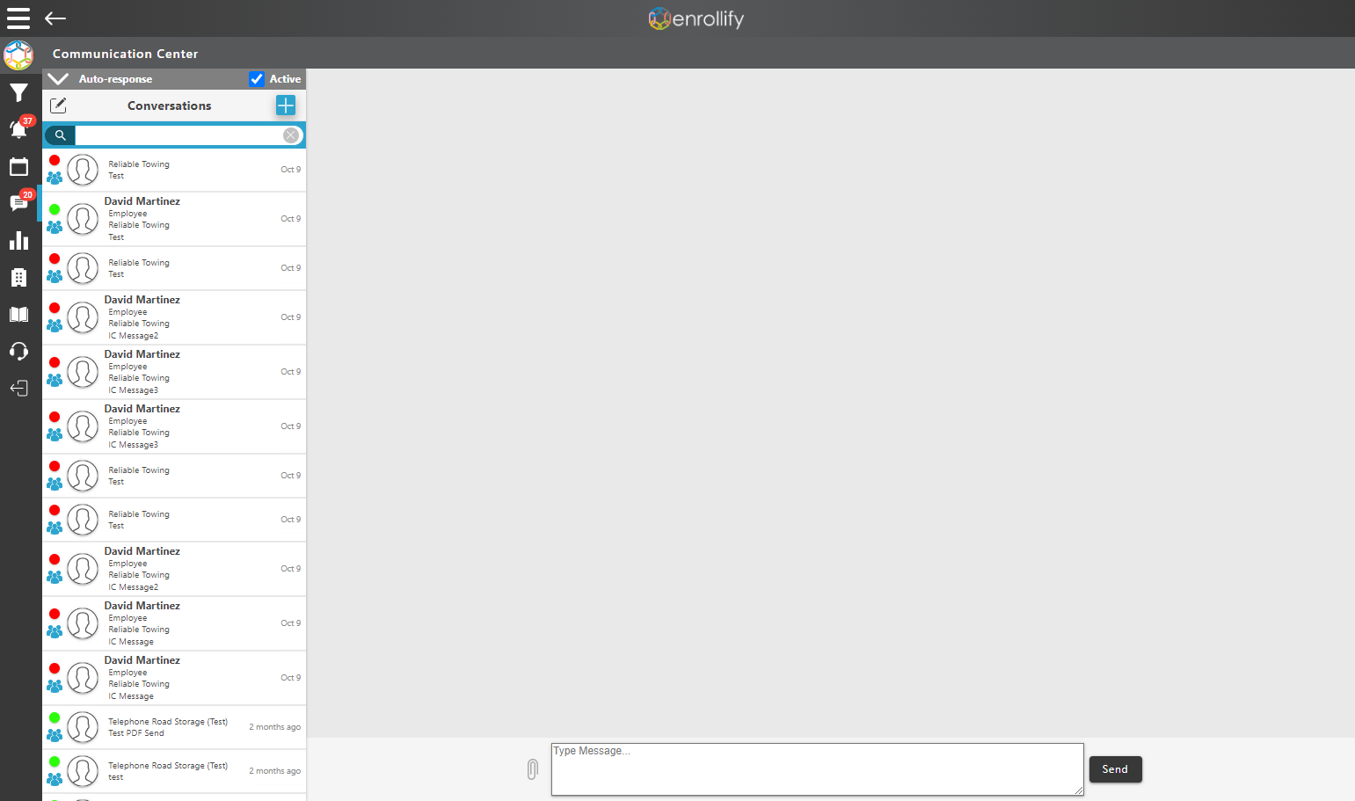The image size is (1355, 801).
Task: Open the bar chart reports icon
Action: (x=18, y=240)
